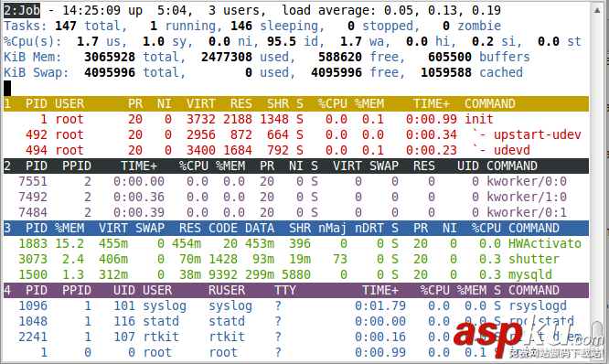Click the CODE column header

[223, 228]
